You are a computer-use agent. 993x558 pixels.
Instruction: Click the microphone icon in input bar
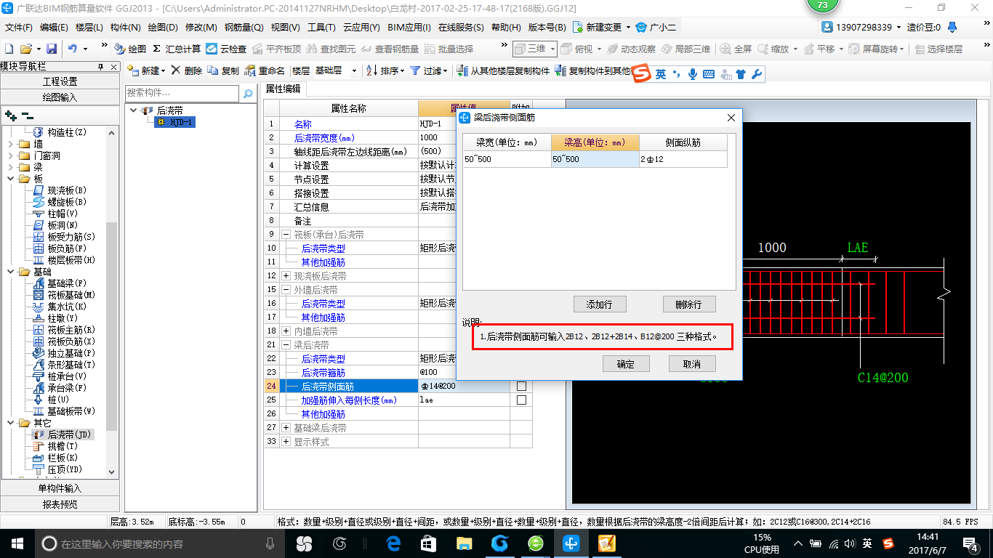(693, 74)
